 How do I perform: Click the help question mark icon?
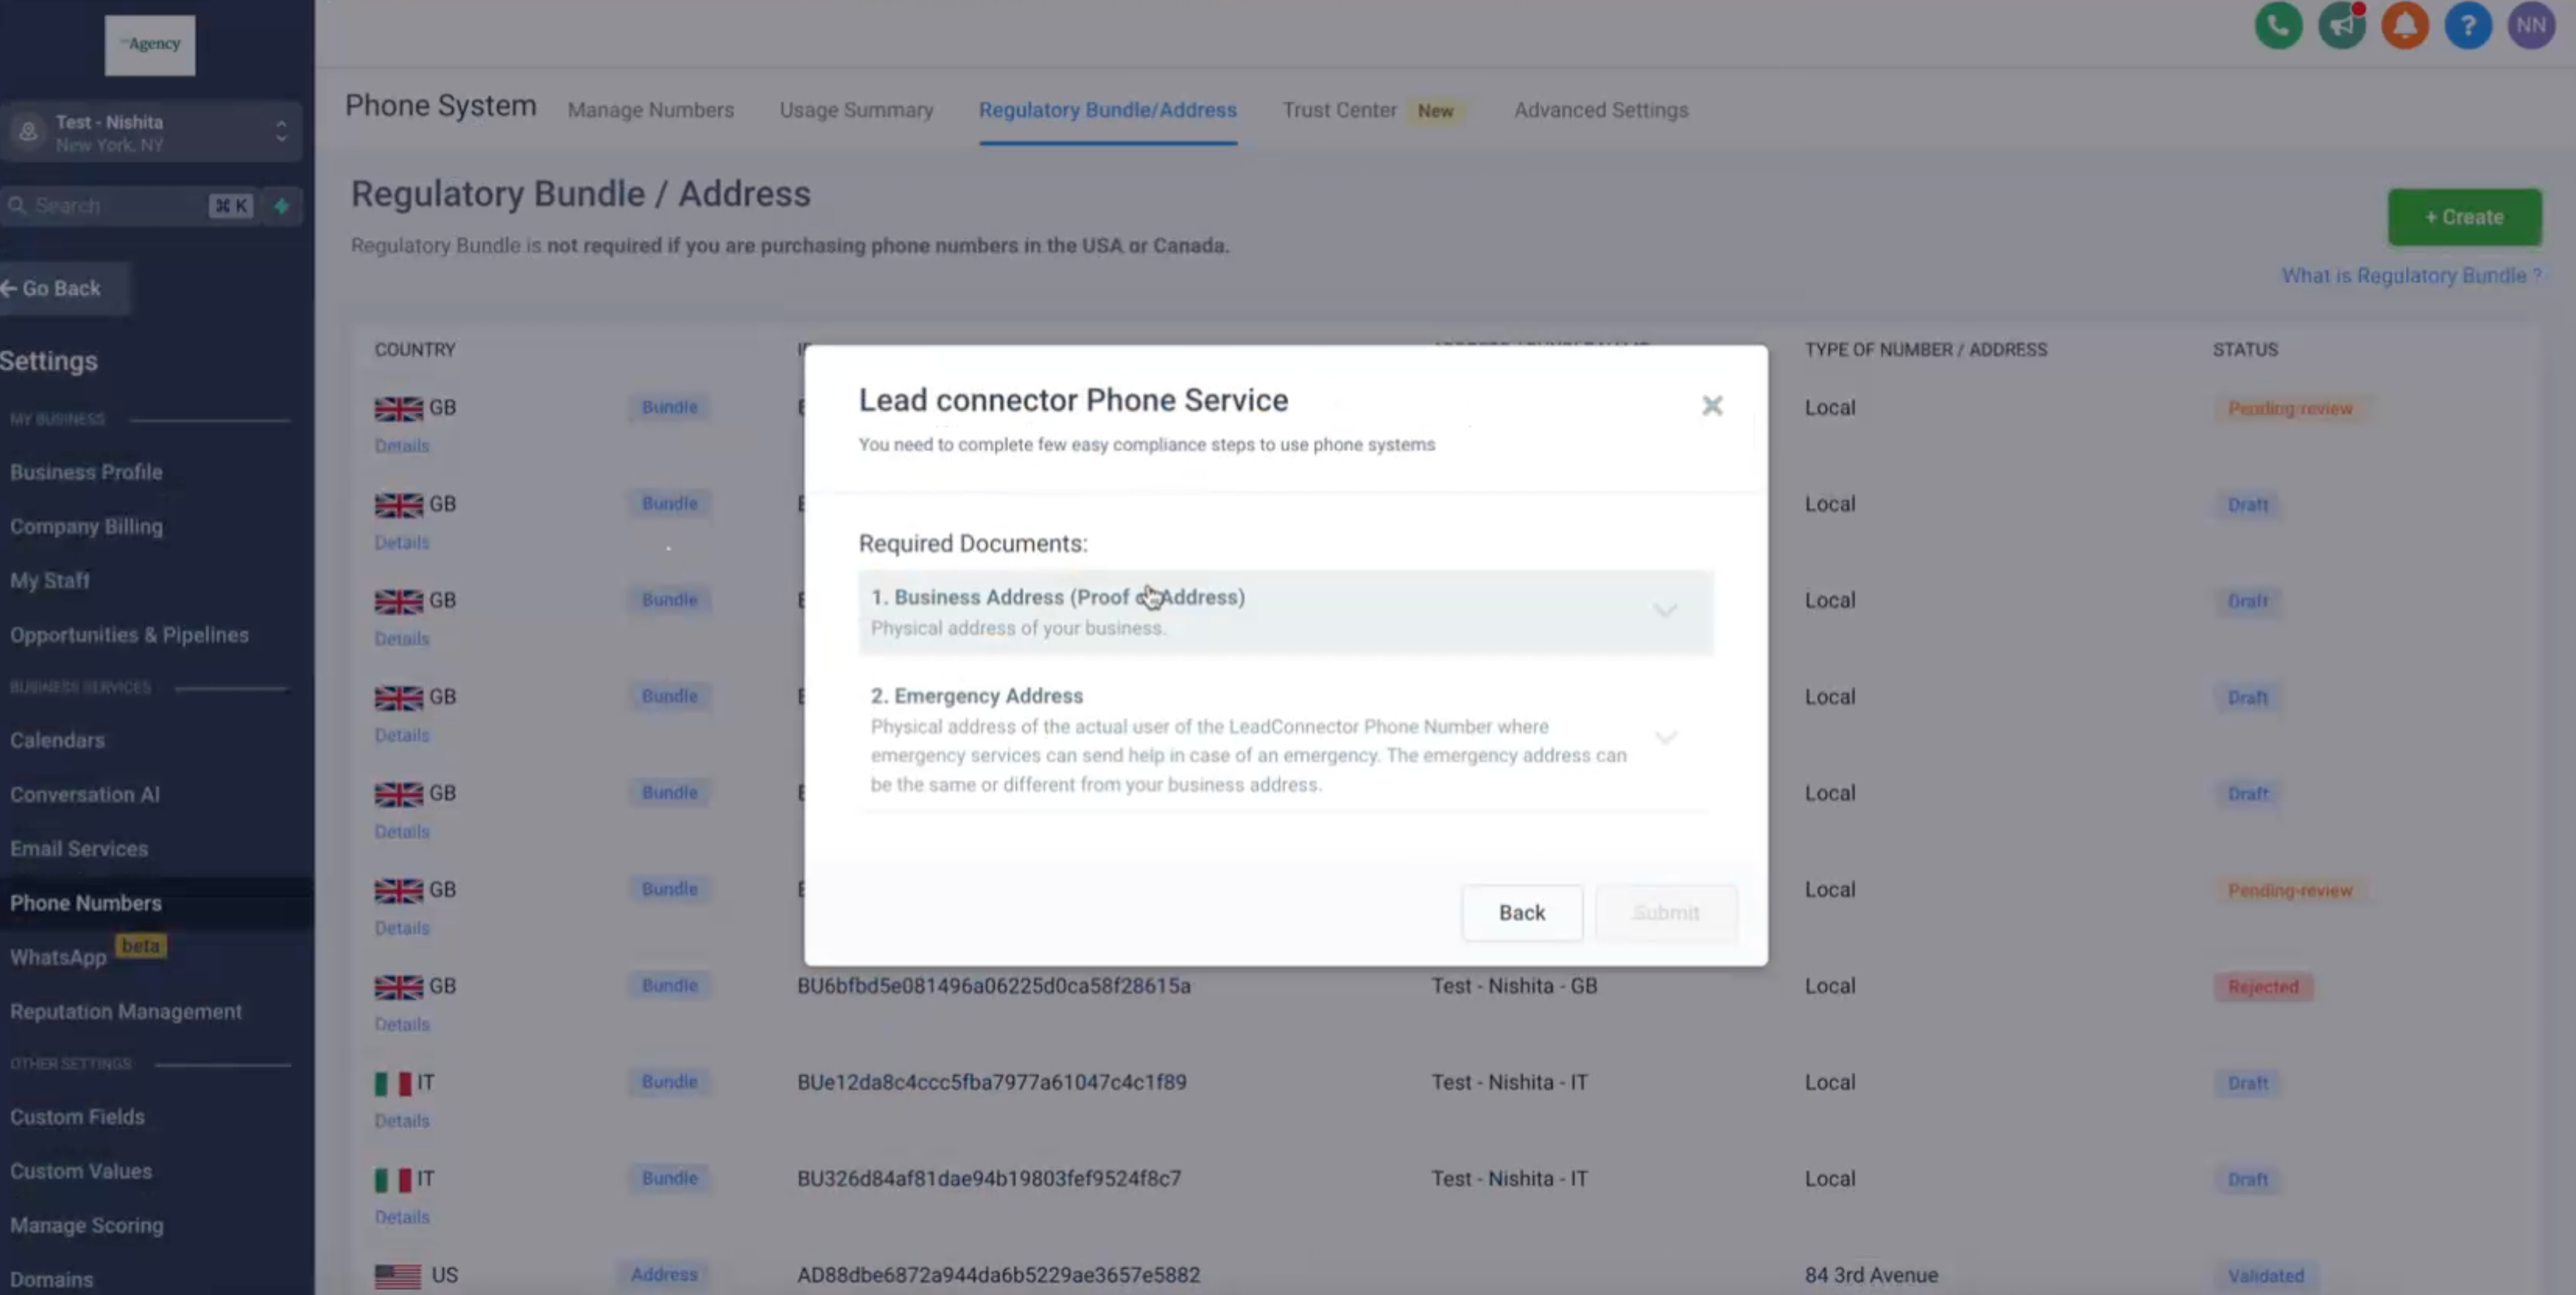(x=2469, y=25)
